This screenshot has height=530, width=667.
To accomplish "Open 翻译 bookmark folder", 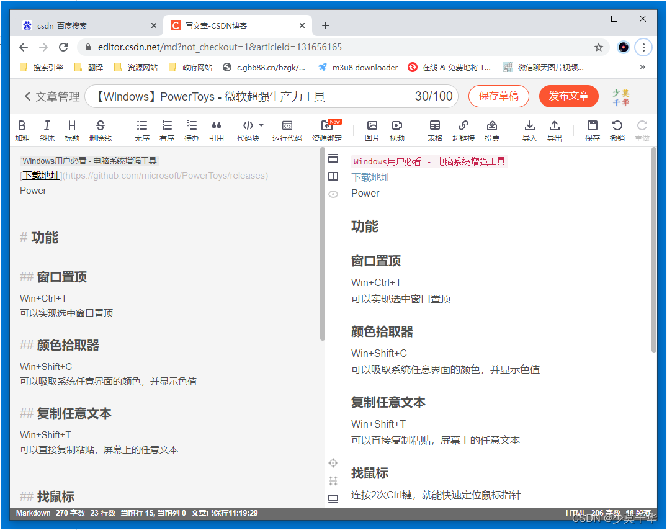I will point(89,67).
